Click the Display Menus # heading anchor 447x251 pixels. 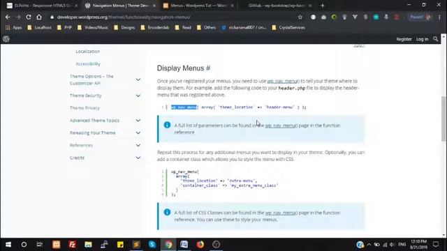(x=208, y=68)
